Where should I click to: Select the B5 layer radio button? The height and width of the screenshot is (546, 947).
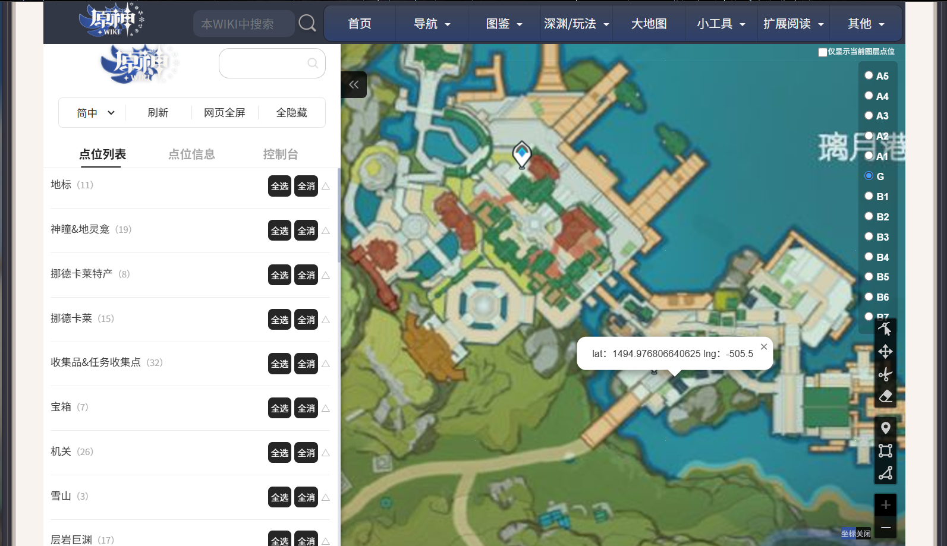pos(869,276)
